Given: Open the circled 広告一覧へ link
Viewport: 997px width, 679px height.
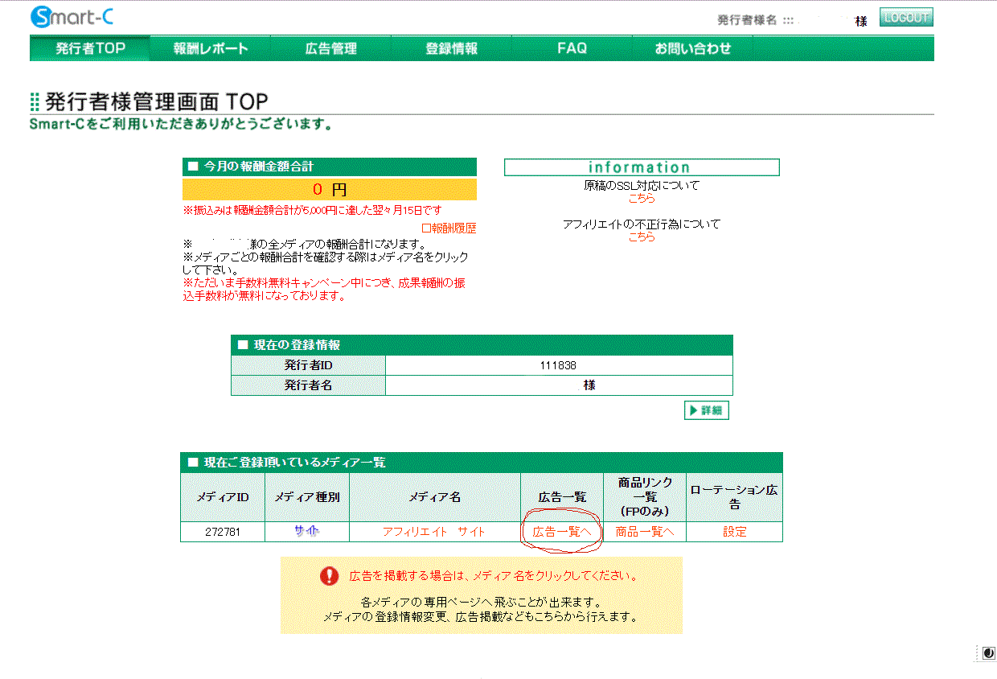Looking at the screenshot, I should [562, 532].
